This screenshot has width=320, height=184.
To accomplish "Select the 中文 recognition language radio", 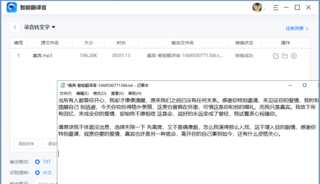I will [x=37, y=173].
